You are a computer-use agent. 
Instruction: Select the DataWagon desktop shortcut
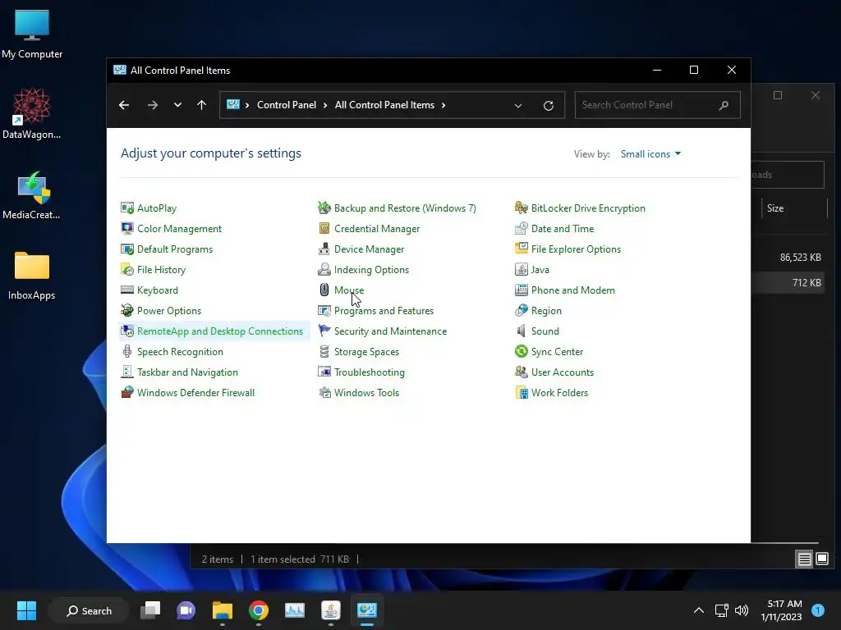click(x=32, y=114)
